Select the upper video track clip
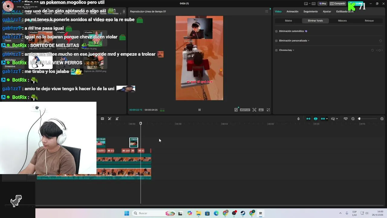Screen dimensions: 387x218 124,159
